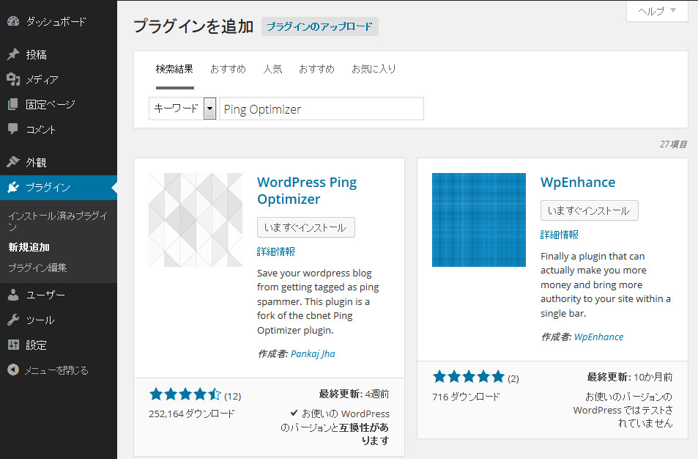Click the collapse arrow icon for メニューを閉じる
This screenshot has height=459, width=698.
tap(13, 370)
